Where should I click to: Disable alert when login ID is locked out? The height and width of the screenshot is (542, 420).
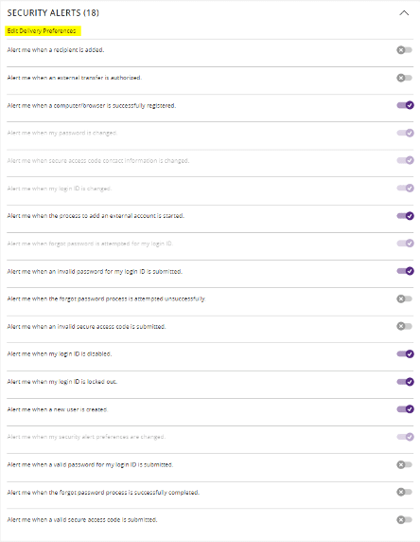405,382
